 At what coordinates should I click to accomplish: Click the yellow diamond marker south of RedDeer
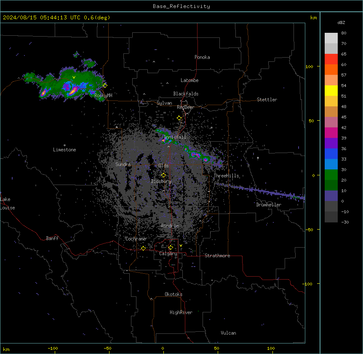179,118
